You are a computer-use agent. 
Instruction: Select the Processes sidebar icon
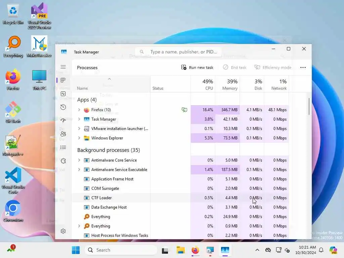(63, 80)
